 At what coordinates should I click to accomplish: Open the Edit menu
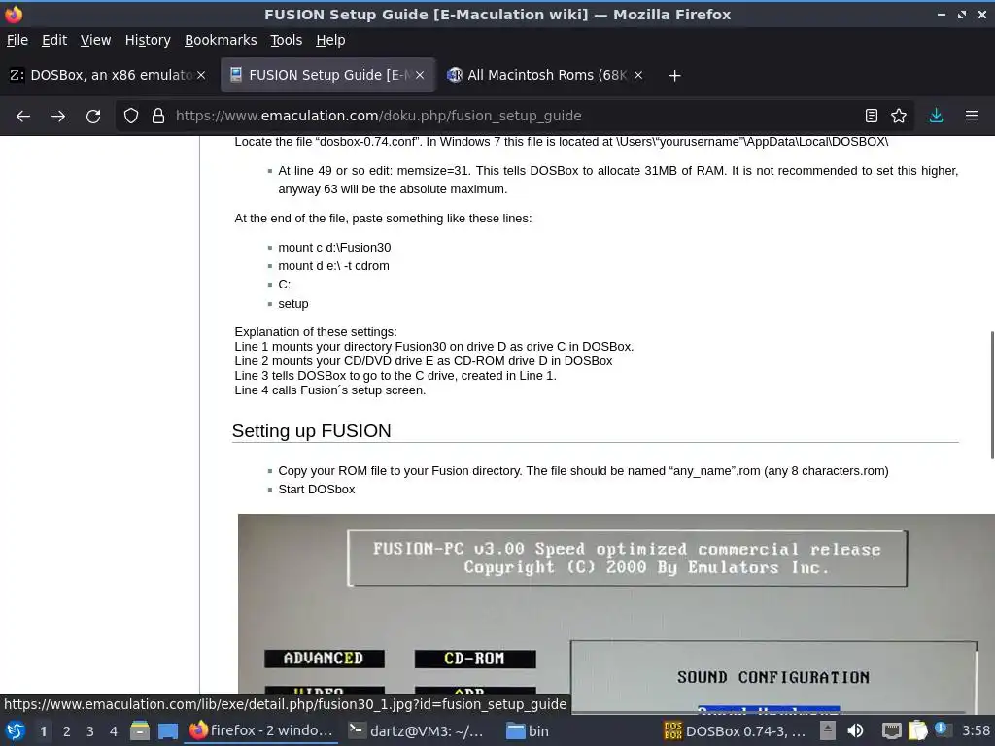tap(54, 40)
